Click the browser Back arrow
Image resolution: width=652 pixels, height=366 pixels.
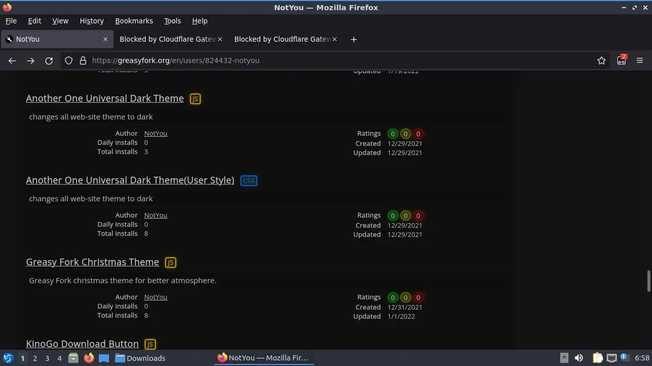coord(12,60)
